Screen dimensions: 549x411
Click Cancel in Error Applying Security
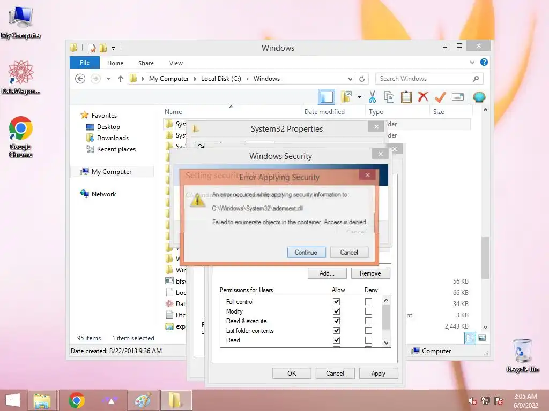click(x=349, y=253)
